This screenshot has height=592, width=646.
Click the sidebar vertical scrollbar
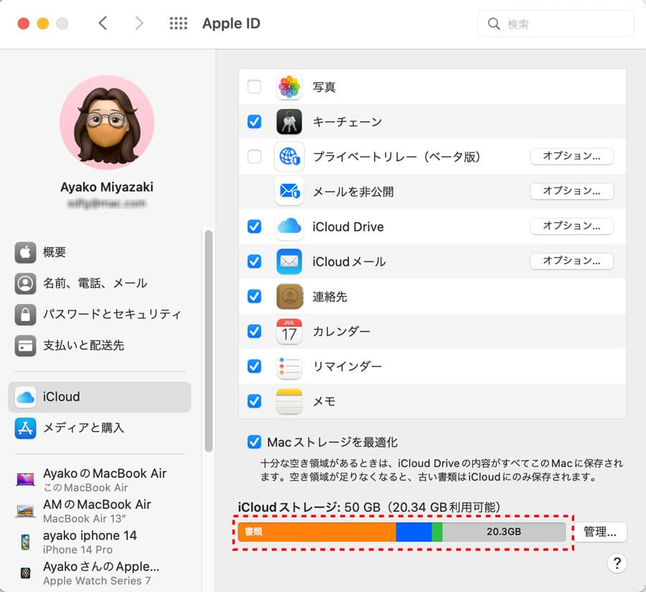pos(208,341)
